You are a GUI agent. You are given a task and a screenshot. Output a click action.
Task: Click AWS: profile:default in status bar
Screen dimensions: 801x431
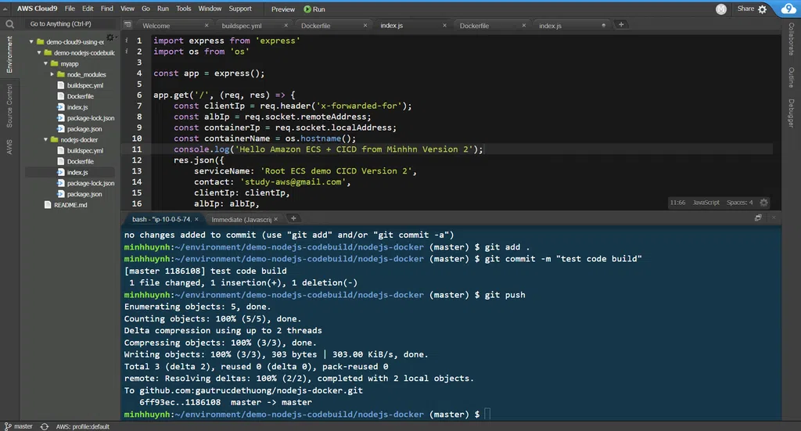point(83,426)
